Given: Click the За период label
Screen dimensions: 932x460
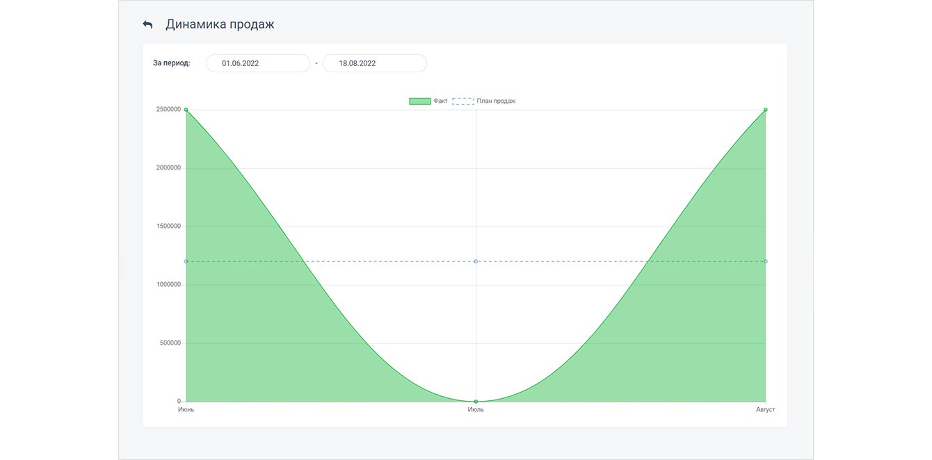Looking at the screenshot, I should [x=172, y=63].
